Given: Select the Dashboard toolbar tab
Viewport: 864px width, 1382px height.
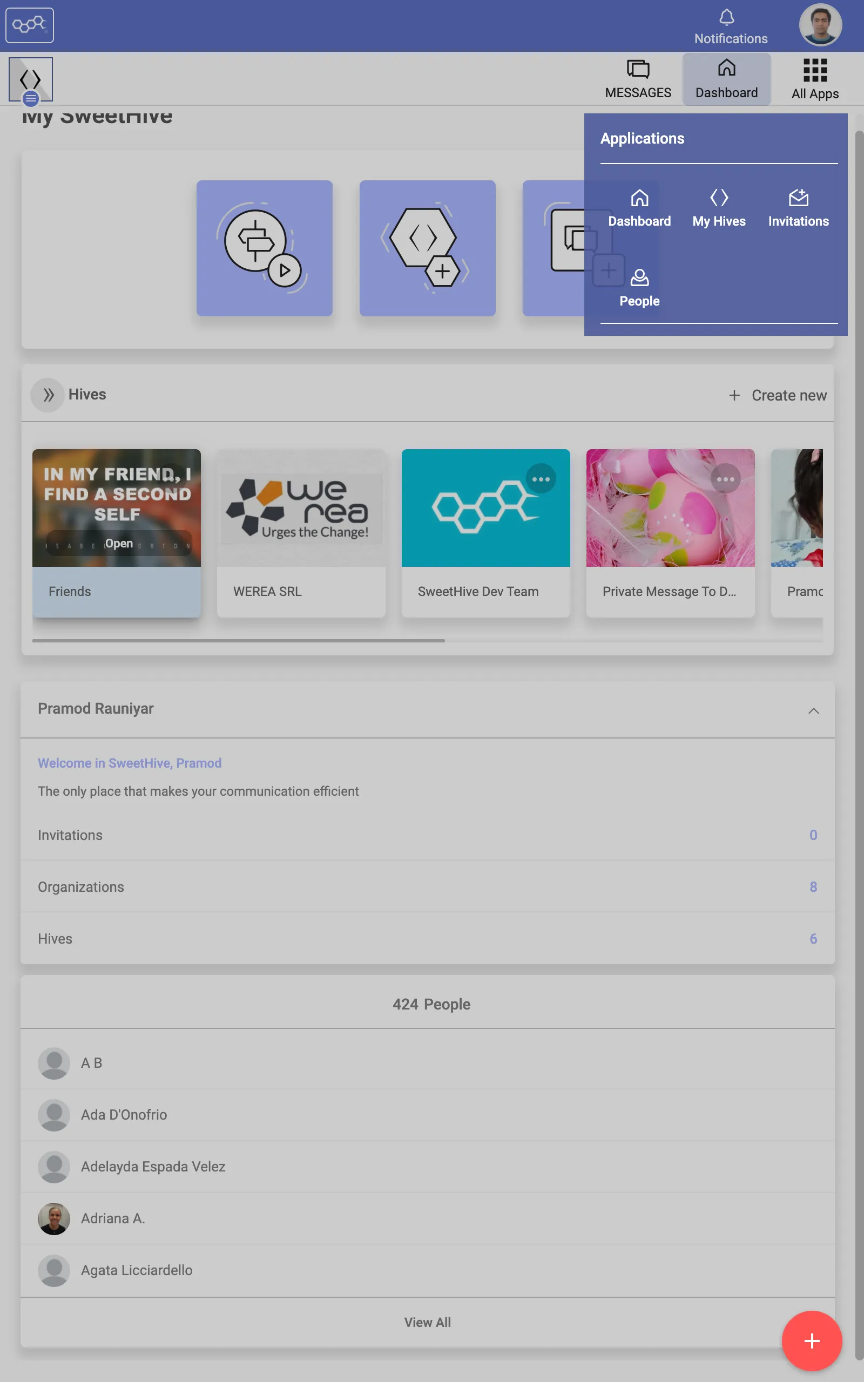Looking at the screenshot, I should pos(726,79).
